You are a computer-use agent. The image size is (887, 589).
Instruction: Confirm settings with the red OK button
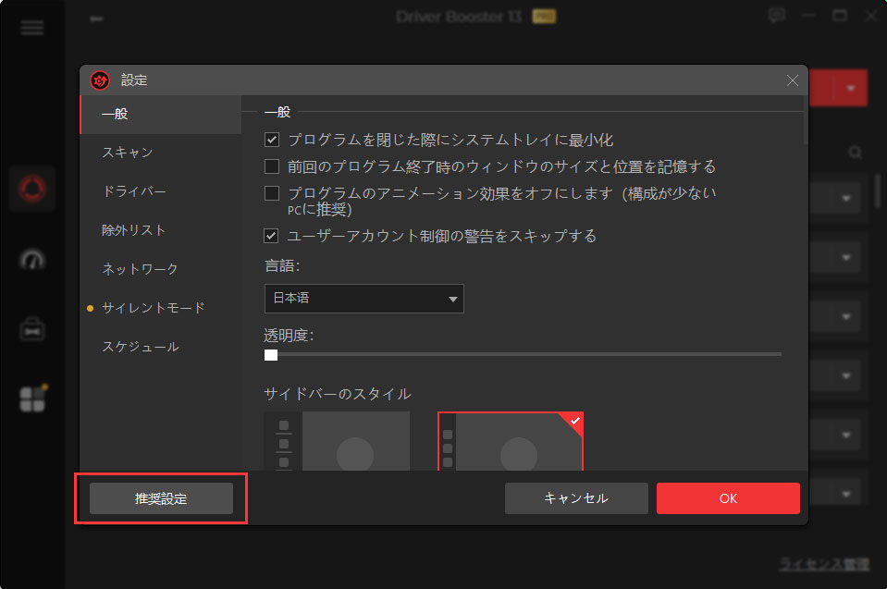(x=728, y=498)
